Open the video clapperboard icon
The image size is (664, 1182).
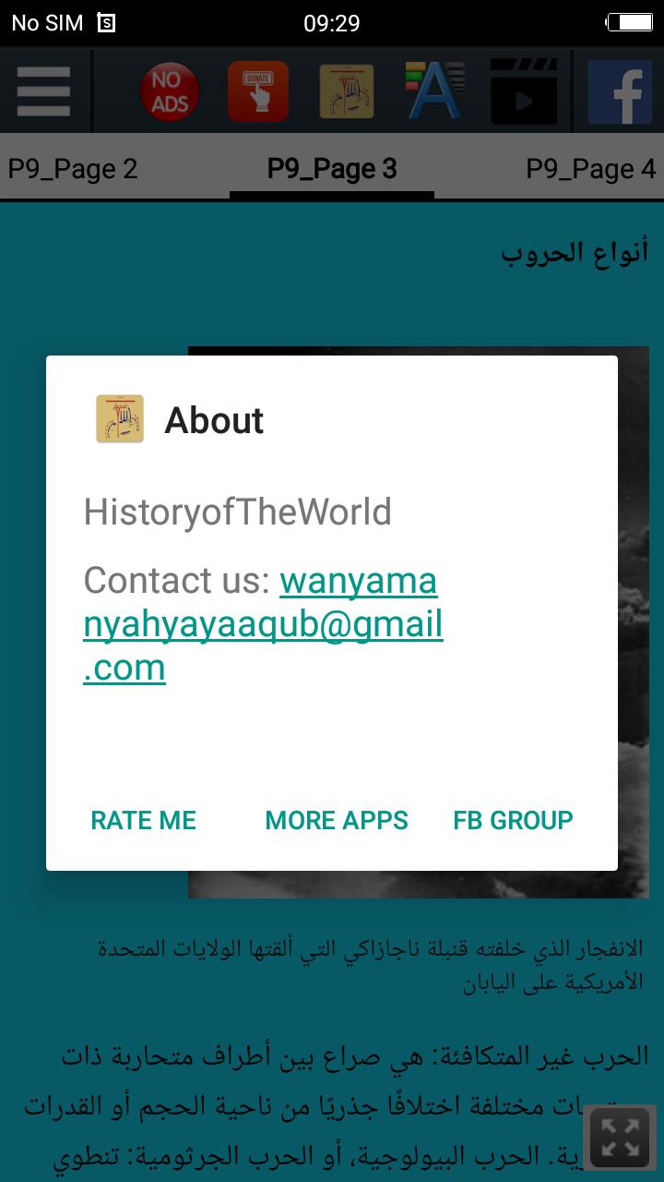(x=524, y=91)
